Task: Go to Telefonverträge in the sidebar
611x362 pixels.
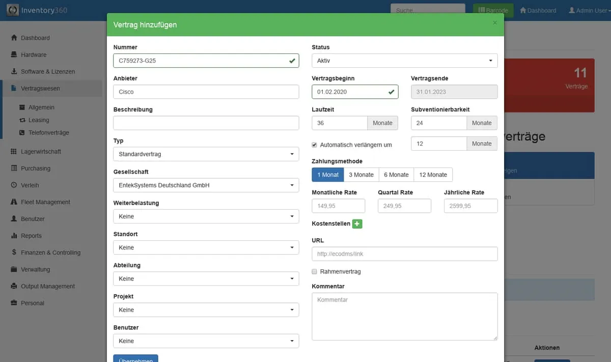Action: click(x=48, y=133)
